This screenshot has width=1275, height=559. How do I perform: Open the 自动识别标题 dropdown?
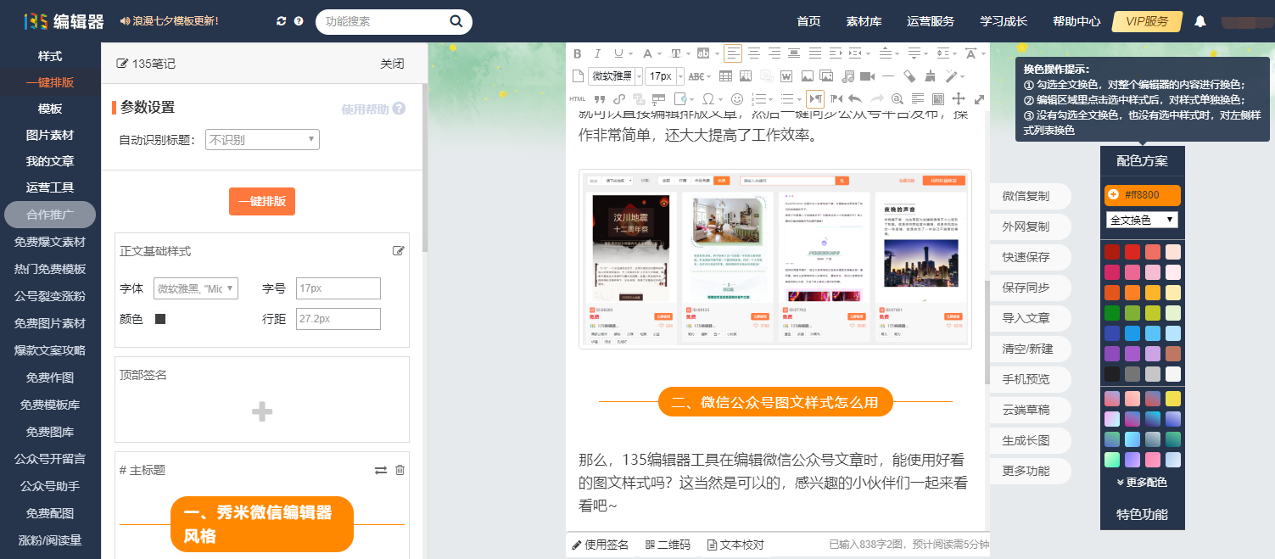pos(262,140)
